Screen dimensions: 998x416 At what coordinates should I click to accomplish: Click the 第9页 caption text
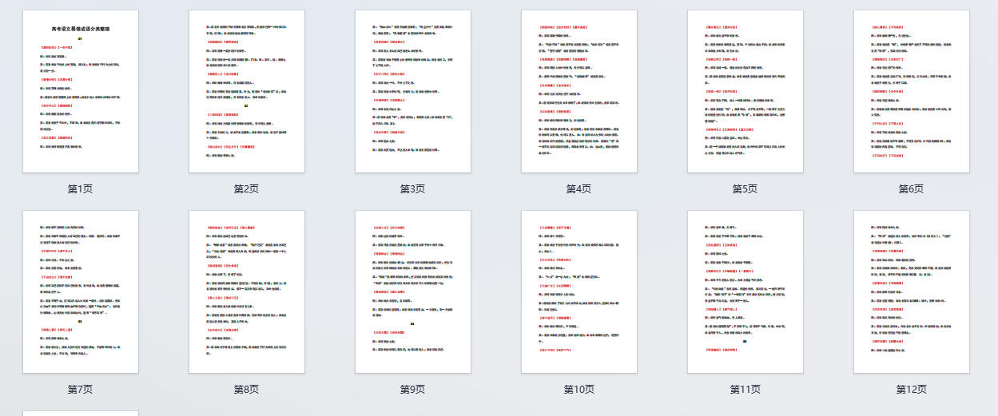(x=412, y=390)
